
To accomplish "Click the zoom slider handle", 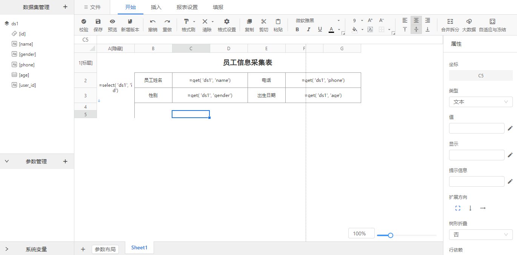I will pyautogui.click(x=391, y=235).
